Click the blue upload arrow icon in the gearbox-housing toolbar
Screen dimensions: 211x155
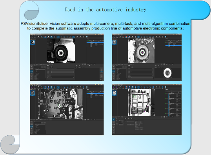click(162, 87)
